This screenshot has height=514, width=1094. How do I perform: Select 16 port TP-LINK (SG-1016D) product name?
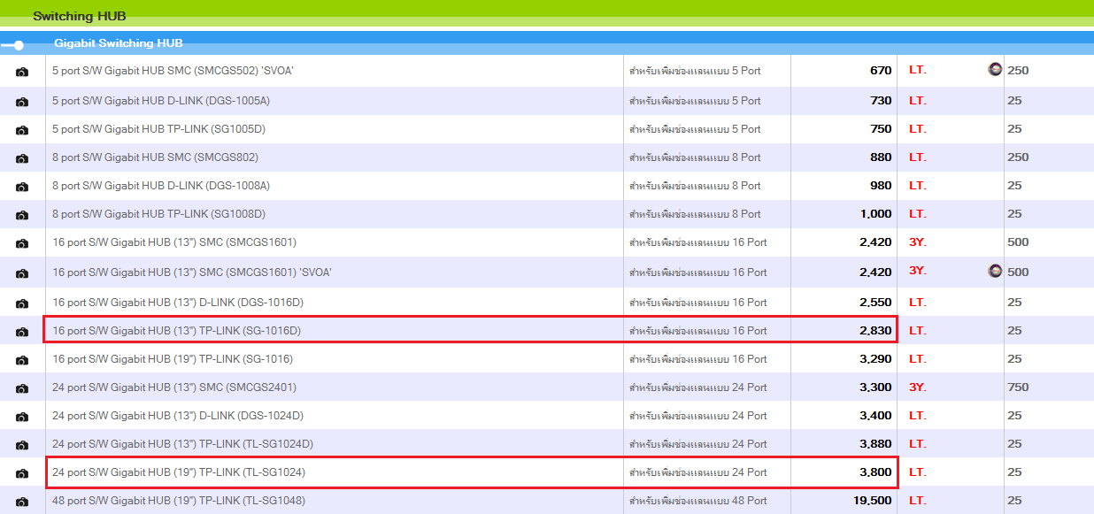177,331
